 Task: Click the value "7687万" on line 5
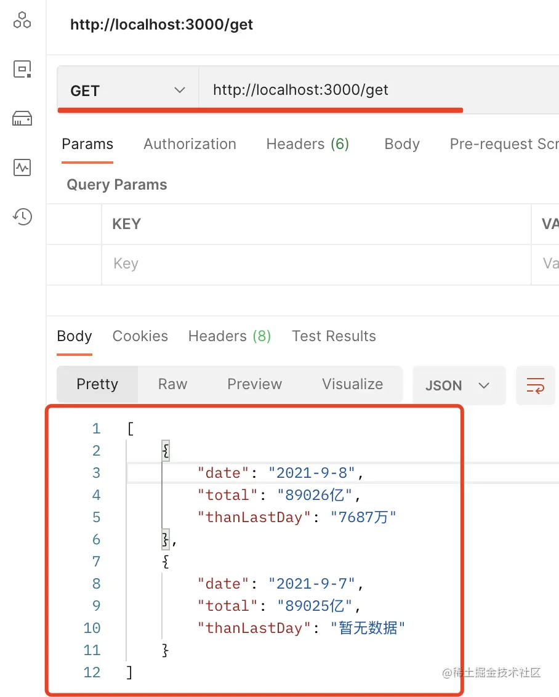coord(363,517)
